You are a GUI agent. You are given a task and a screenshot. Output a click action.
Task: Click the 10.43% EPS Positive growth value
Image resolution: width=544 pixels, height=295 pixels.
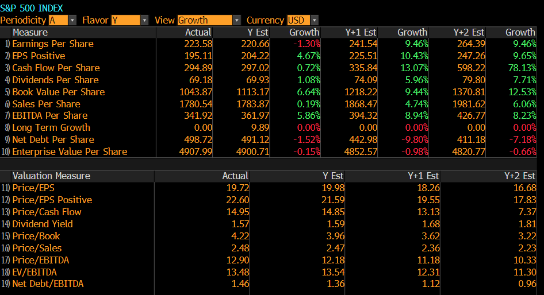414,56
